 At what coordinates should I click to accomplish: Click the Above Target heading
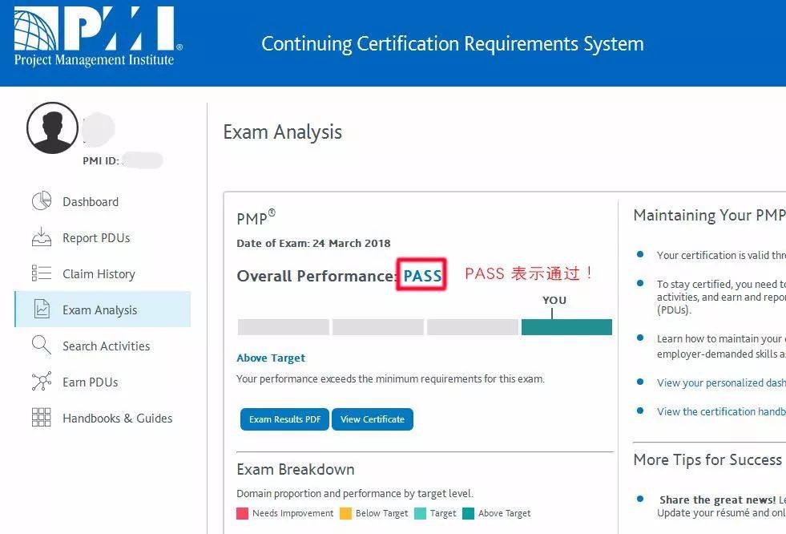271,358
